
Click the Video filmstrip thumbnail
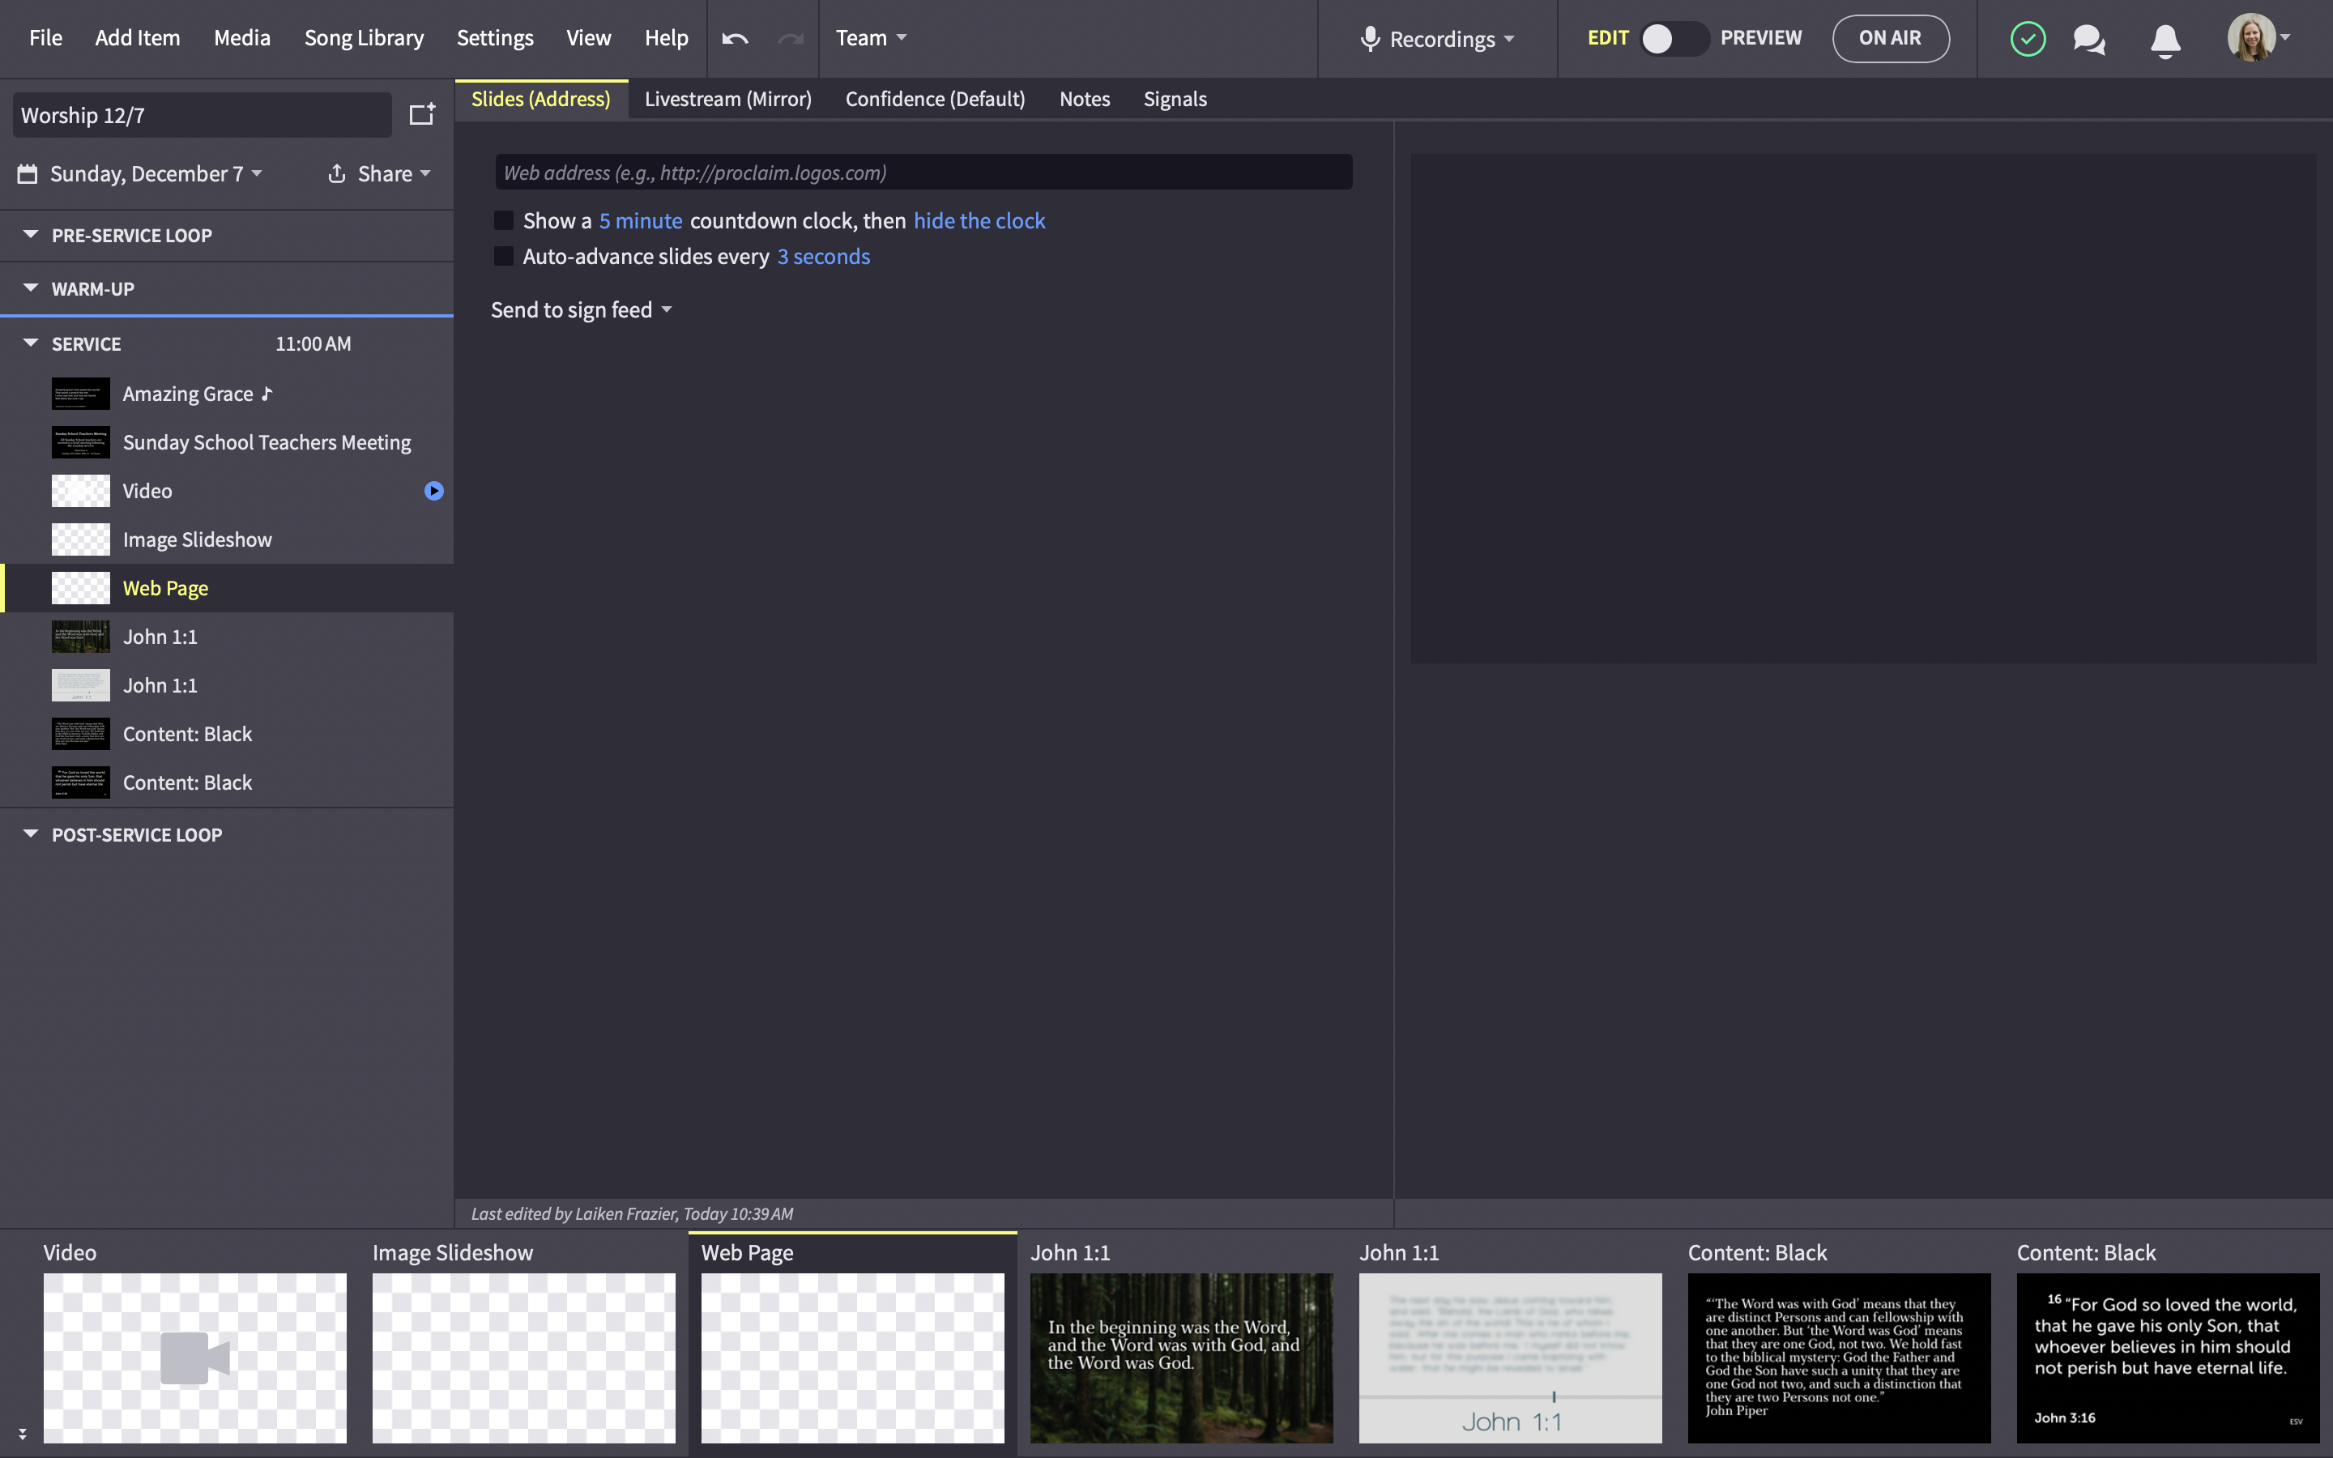point(194,1358)
